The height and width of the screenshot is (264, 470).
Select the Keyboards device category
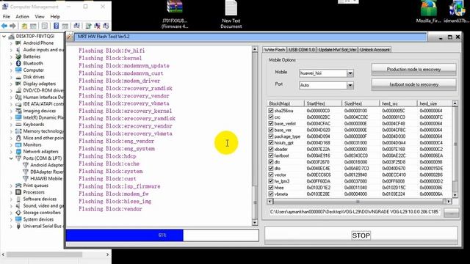tap(34, 124)
